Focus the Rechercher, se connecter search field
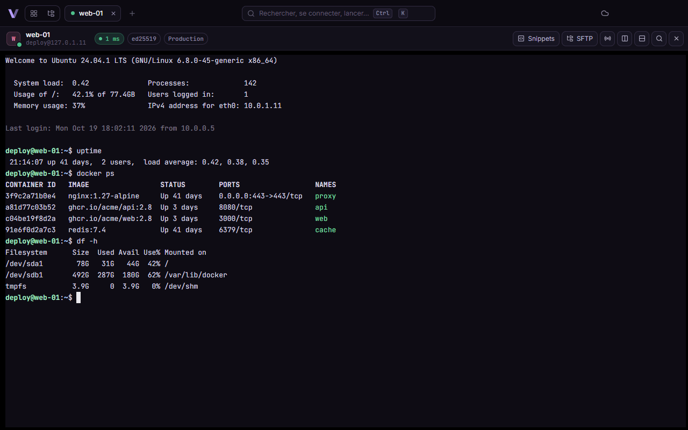This screenshot has width=688, height=430. [339, 13]
